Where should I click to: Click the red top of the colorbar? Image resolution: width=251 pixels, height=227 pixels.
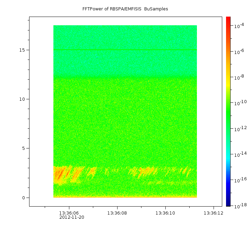pos(228,20)
